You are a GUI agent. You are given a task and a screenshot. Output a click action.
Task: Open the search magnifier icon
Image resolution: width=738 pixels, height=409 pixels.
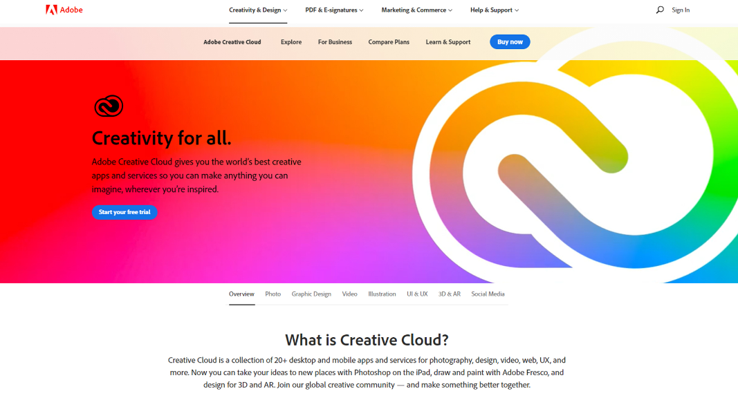[x=660, y=10]
